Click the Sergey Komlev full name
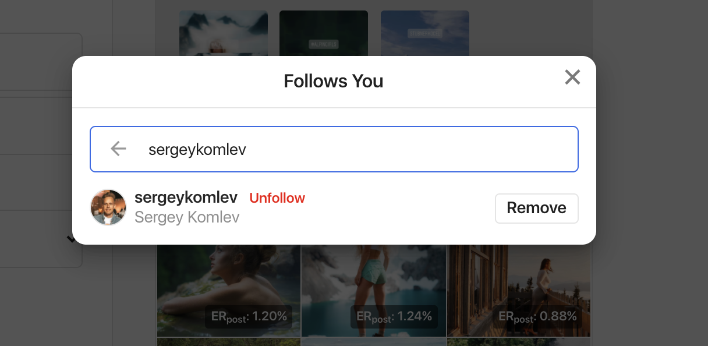 pyautogui.click(x=187, y=217)
